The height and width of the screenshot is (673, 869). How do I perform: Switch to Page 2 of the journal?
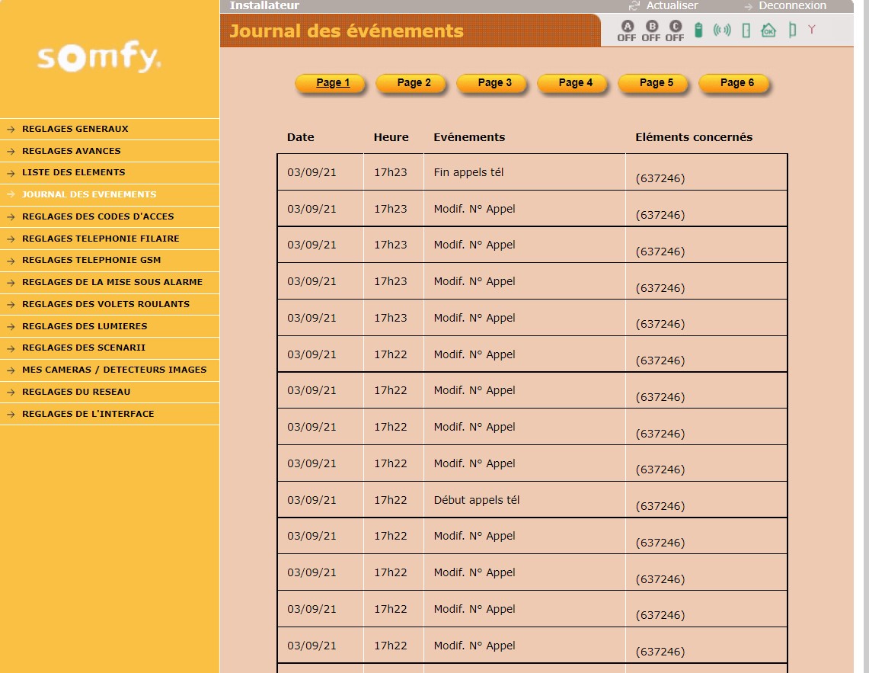414,83
